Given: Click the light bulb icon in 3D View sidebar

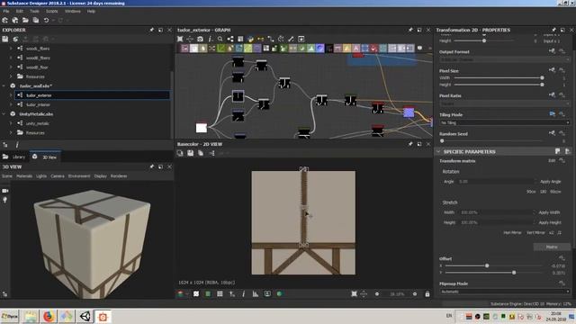Looking at the screenshot, I should click(x=4, y=200).
